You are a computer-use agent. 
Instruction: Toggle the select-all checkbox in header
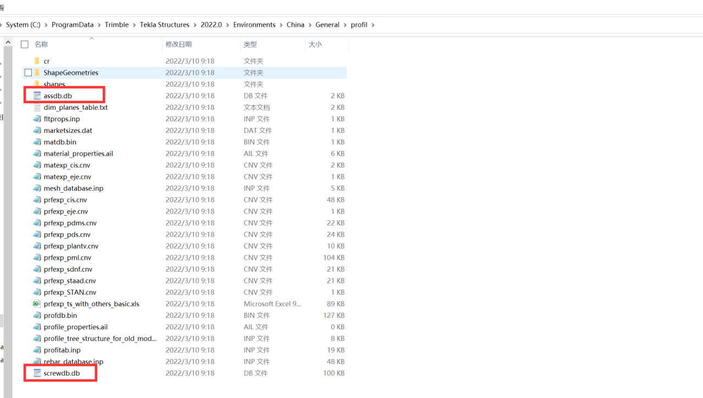coord(25,44)
